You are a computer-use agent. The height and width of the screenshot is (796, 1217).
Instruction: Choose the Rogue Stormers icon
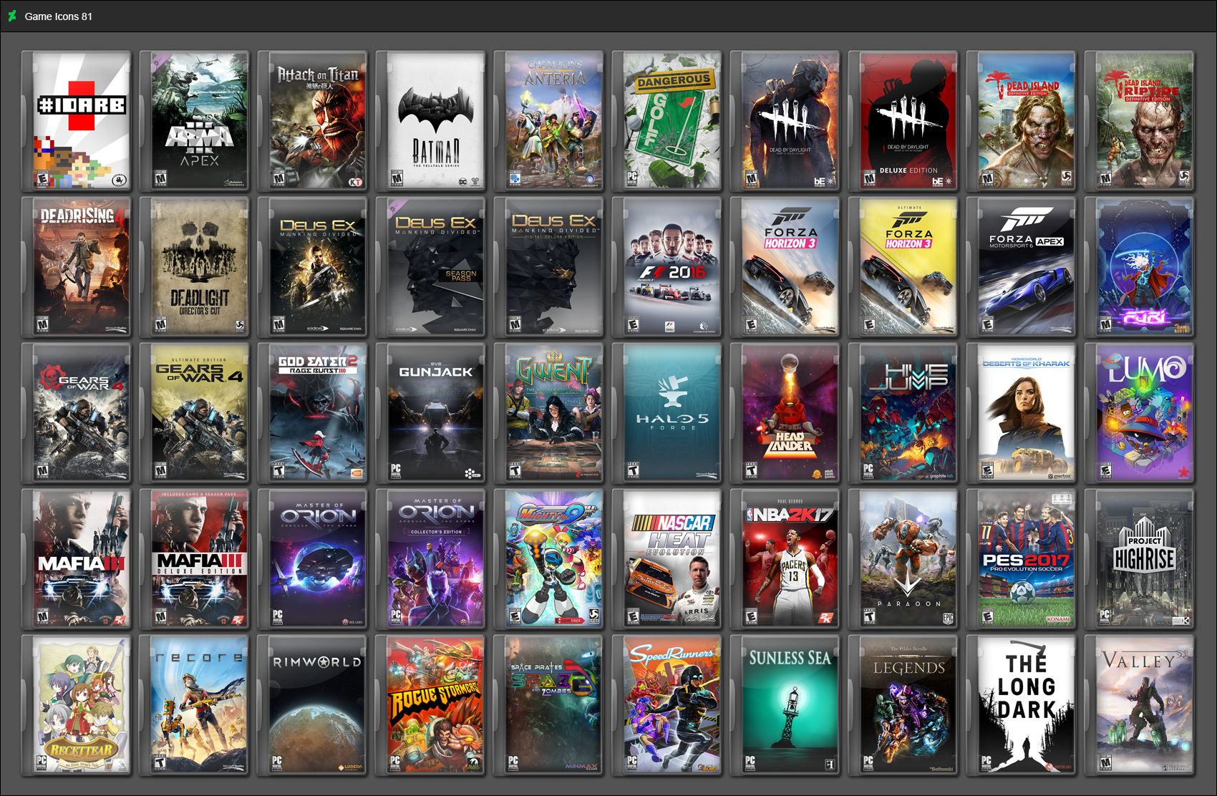click(431, 706)
